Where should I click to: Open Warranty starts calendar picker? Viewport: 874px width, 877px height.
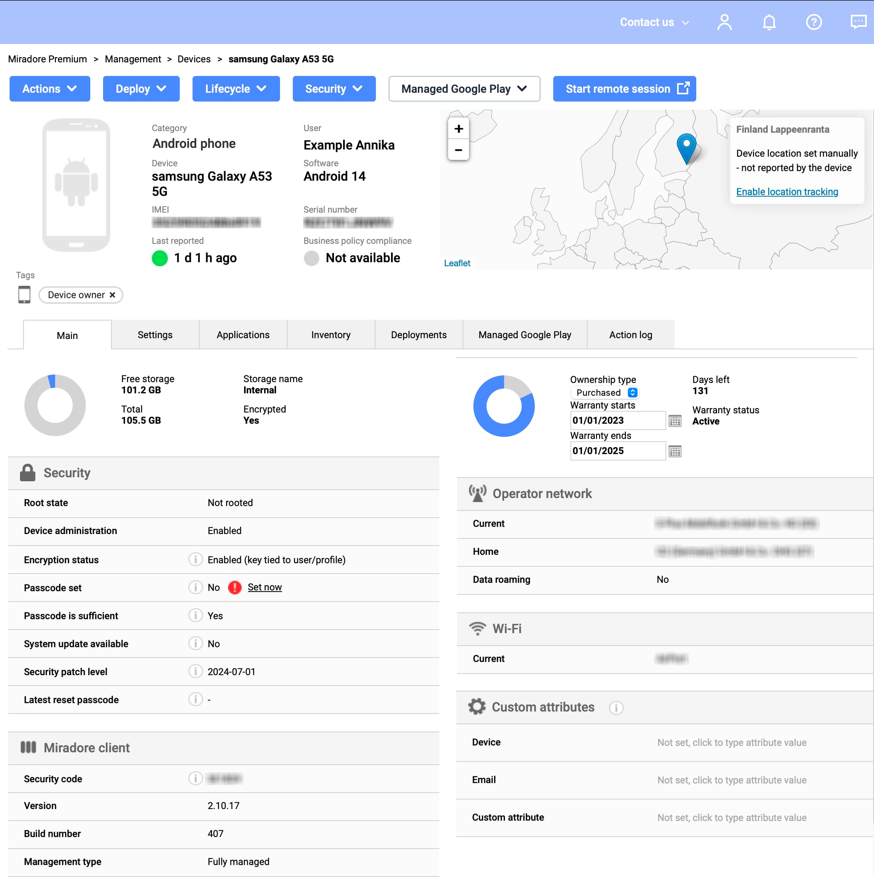674,421
